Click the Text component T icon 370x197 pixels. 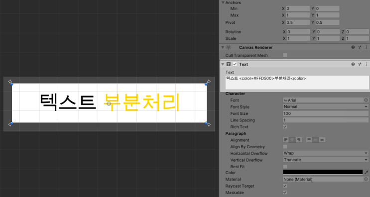[229, 64]
